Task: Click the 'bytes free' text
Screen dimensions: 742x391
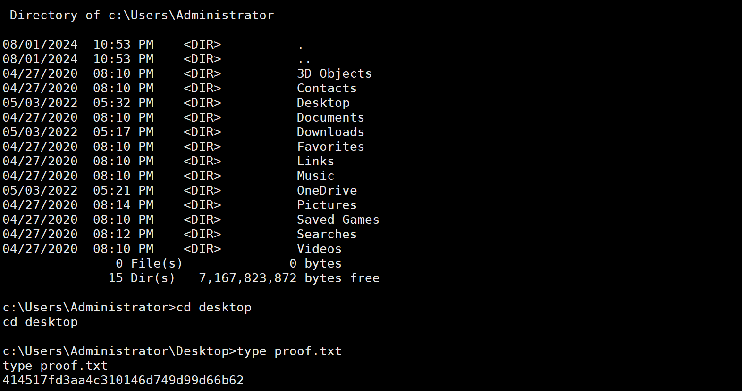Action: point(342,278)
